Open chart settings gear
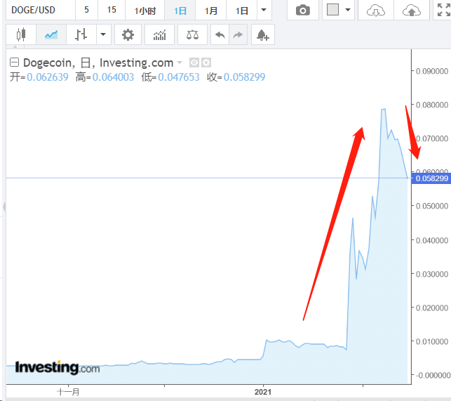This screenshot has width=451, height=401. click(127, 34)
